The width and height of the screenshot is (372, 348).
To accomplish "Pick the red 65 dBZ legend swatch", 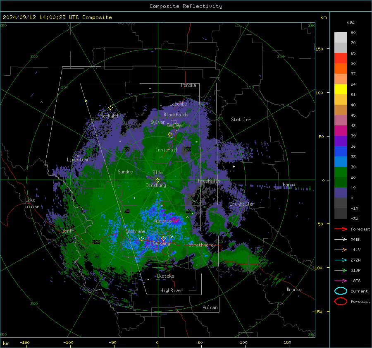I will [x=341, y=58].
